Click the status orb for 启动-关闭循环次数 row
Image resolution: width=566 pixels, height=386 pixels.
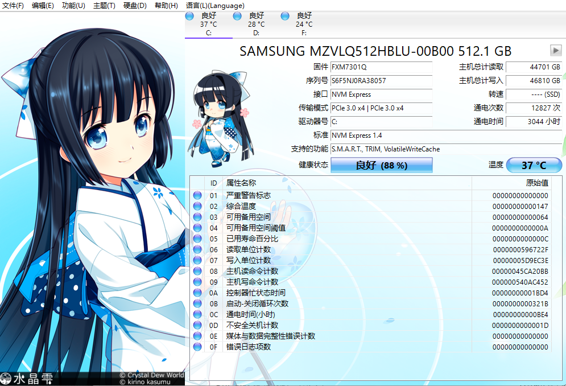coord(197,303)
